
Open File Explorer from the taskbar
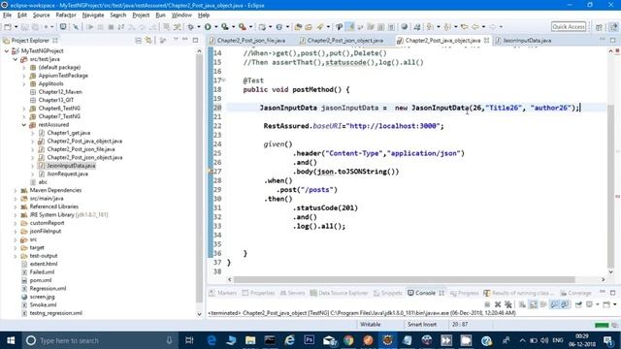250,340
